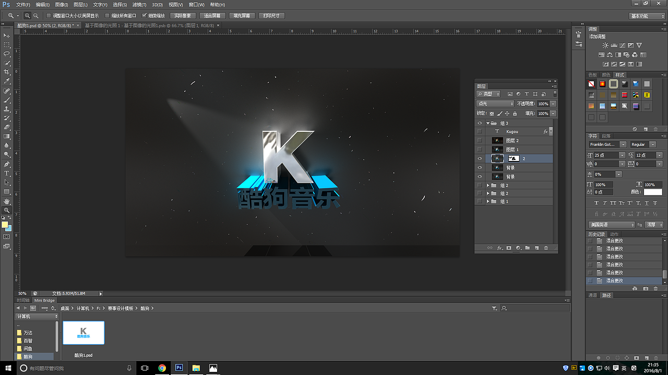Click the 适合屏幕 button

click(x=212, y=16)
